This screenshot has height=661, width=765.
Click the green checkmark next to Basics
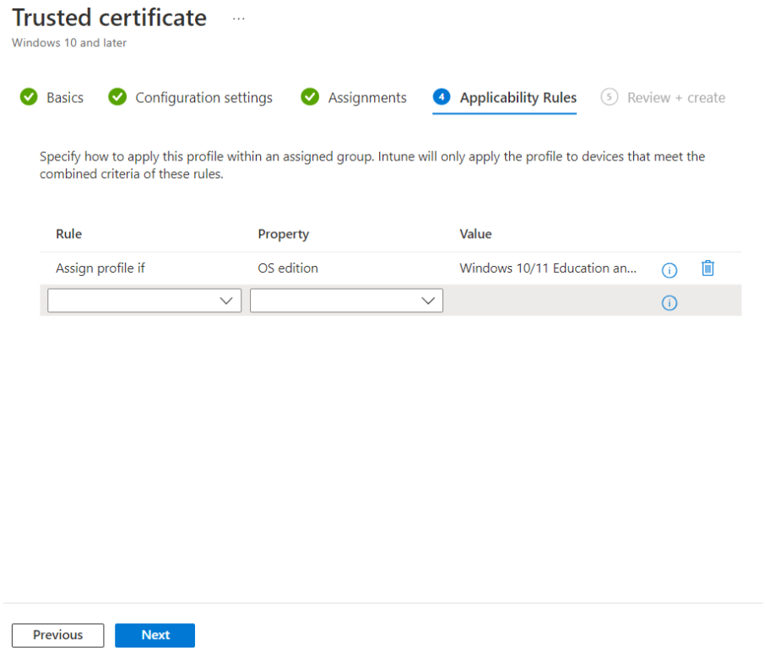29,96
